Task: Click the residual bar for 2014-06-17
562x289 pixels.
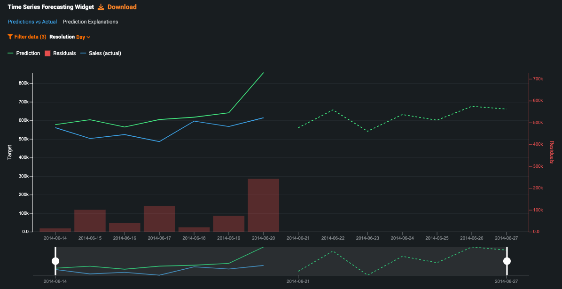Action: click(159, 219)
